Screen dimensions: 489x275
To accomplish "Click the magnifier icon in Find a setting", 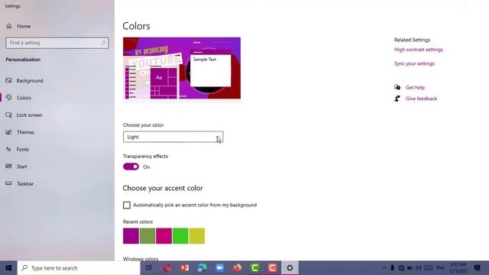I will [x=103, y=43].
